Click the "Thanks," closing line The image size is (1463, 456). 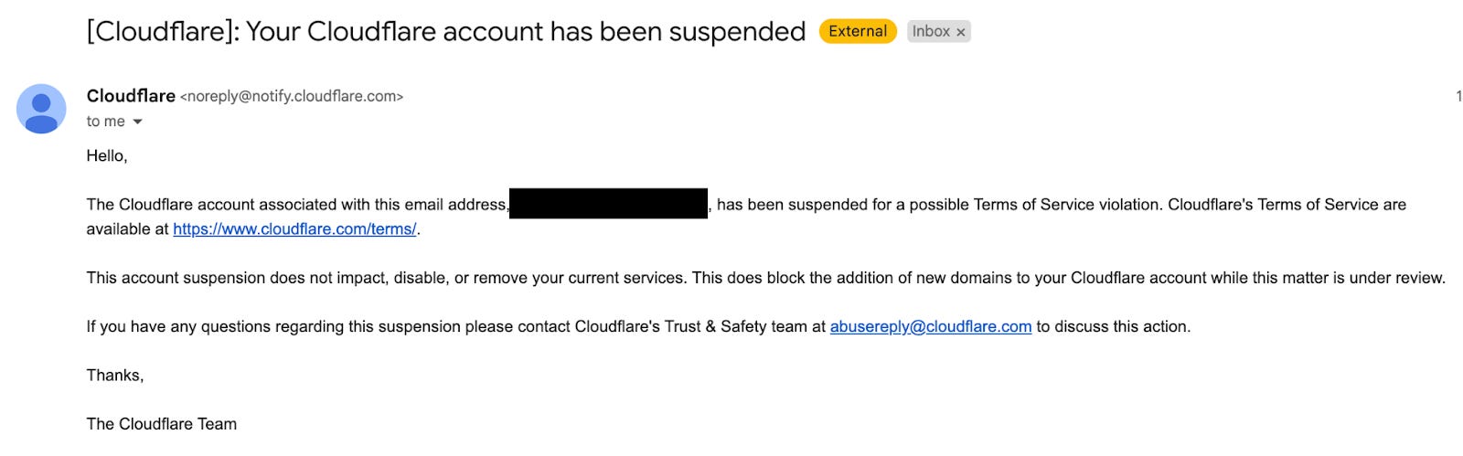(x=115, y=376)
